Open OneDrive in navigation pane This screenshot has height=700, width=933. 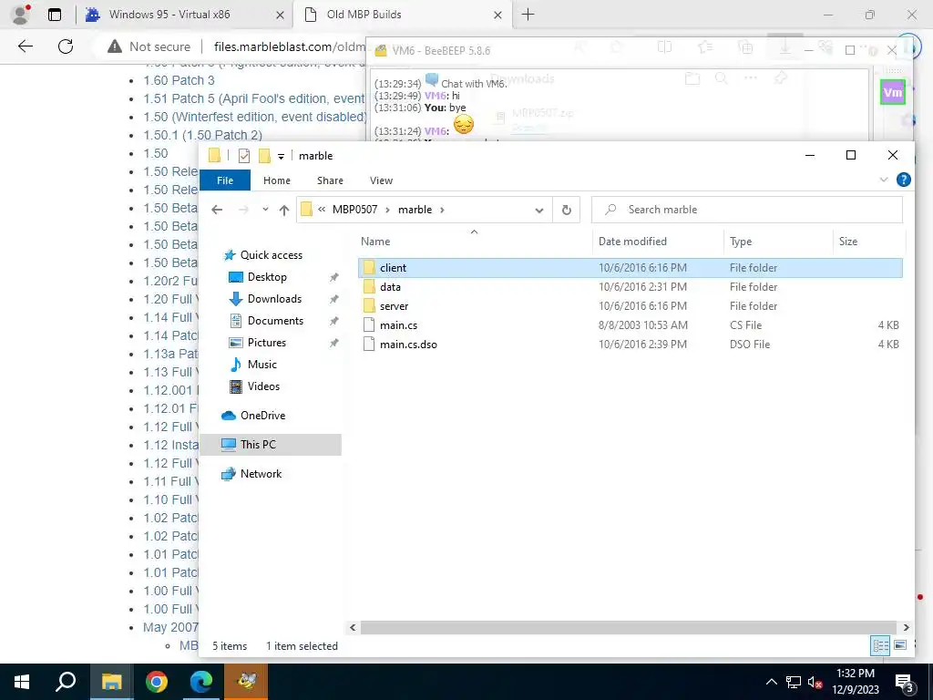click(x=262, y=416)
